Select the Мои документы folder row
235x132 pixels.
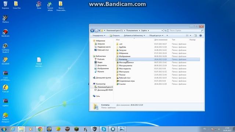coord(158,66)
